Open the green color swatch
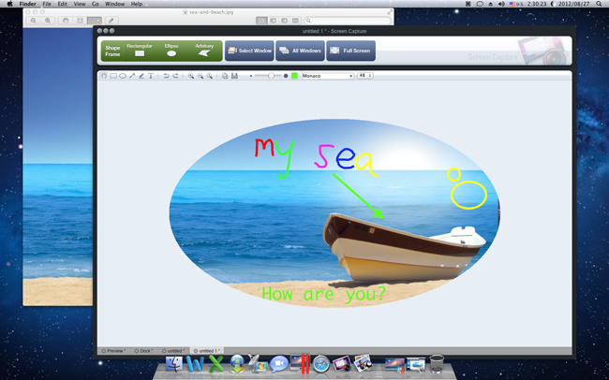 (x=294, y=76)
